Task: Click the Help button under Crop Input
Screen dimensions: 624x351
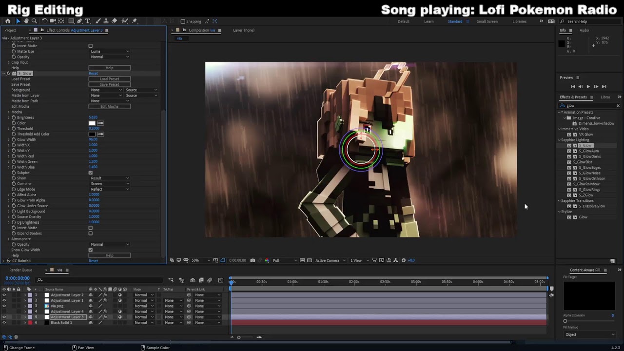Action: point(109,68)
